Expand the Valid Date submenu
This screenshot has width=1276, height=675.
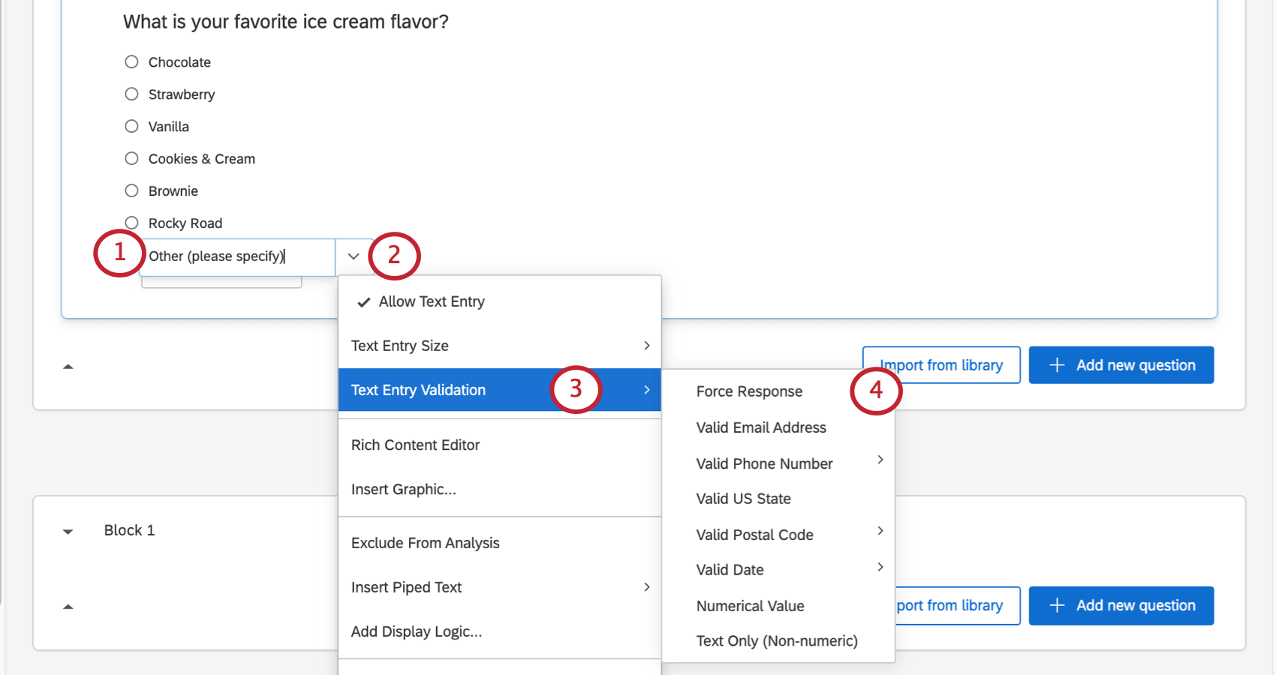coord(730,569)
